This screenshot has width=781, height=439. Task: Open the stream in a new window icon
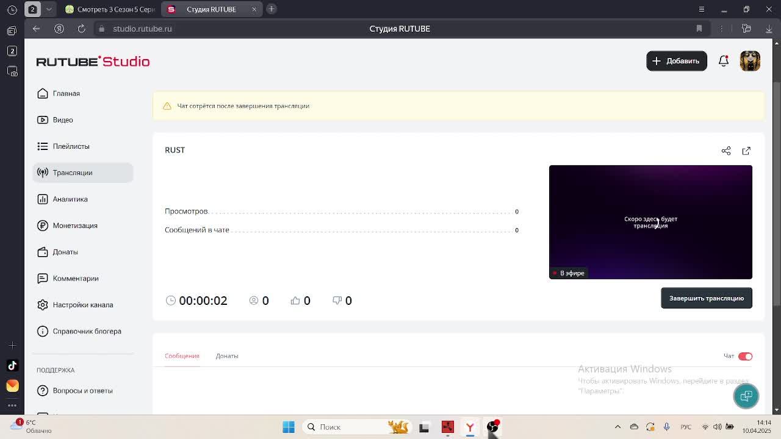pyautogui.click(x=746, y=151)
